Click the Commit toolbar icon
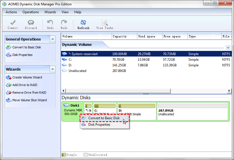234x160 pixels. pyautogui.click(x=13, y=23)
